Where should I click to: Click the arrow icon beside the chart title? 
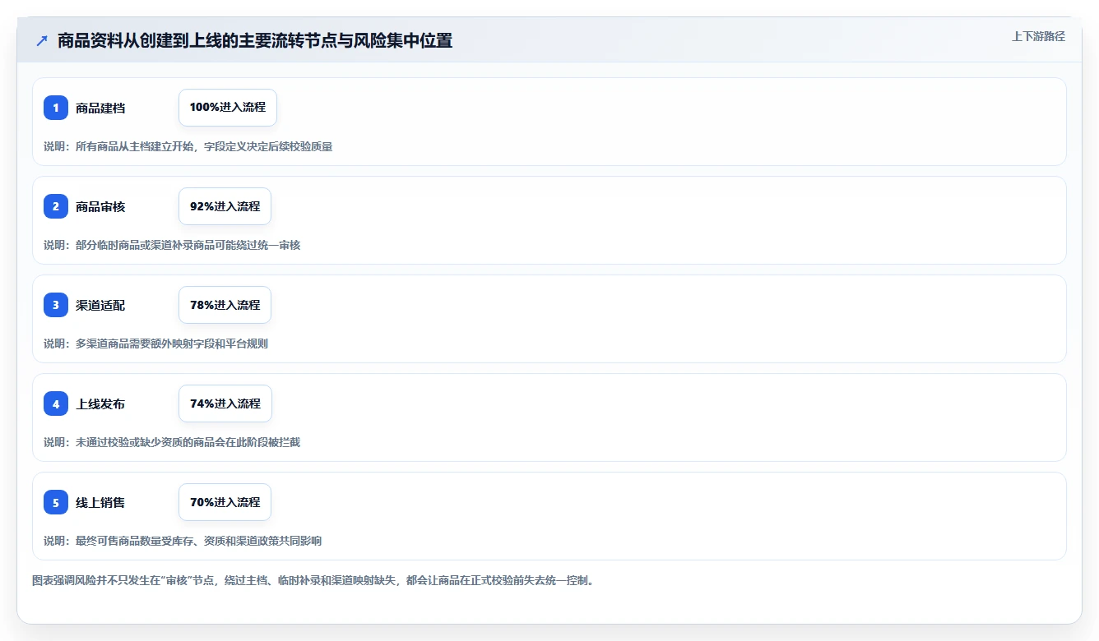[x=41, y=41]
